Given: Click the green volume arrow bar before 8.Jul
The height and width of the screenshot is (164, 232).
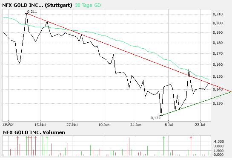Looking at the screenshot, I should tap(163, 146).
